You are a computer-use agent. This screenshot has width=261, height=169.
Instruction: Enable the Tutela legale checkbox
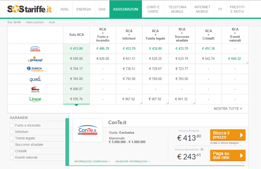pyautogui.click(x=12, y=138)
